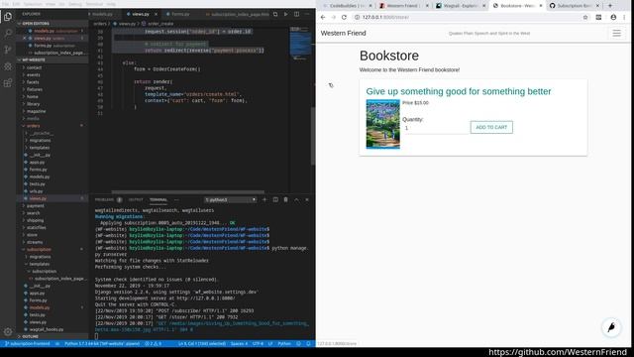Click the editor horizontal scrollbar
The height and width of the screenshot is (357, 634).
pyautogui.click(x=187, y=191)
